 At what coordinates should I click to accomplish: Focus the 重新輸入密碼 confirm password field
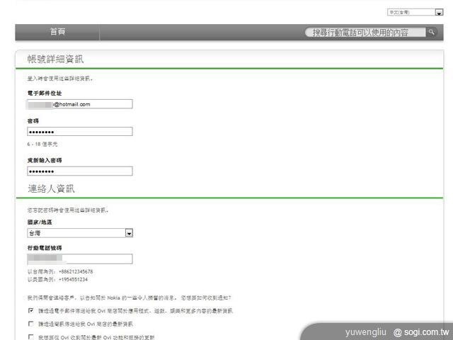[80, 171]
